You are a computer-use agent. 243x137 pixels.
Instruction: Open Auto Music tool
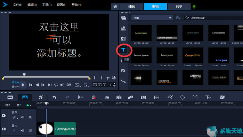[x=119, y=97]
